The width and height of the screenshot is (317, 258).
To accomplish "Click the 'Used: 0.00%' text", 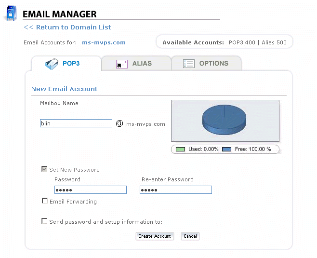I will click(203, 149).
